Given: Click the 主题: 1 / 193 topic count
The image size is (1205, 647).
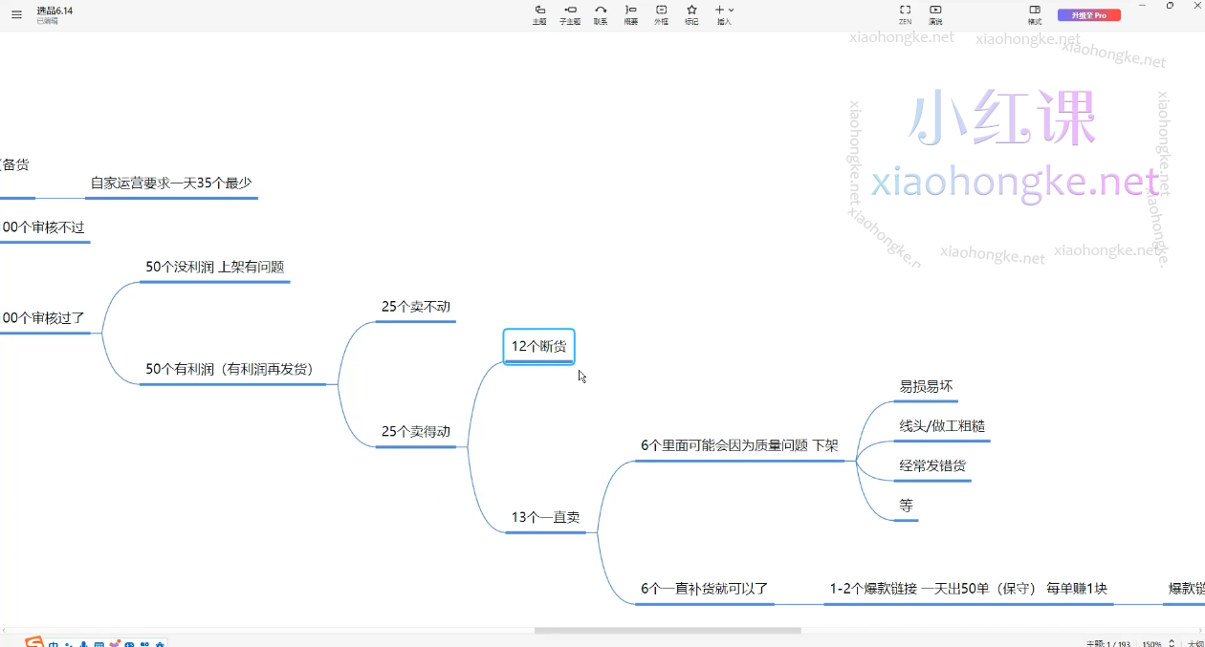Looking at the screenshot, I should (x=1109, y=643).
